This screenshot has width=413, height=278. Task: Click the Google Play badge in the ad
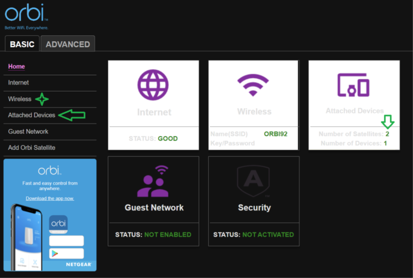click(x=66, y=253)
